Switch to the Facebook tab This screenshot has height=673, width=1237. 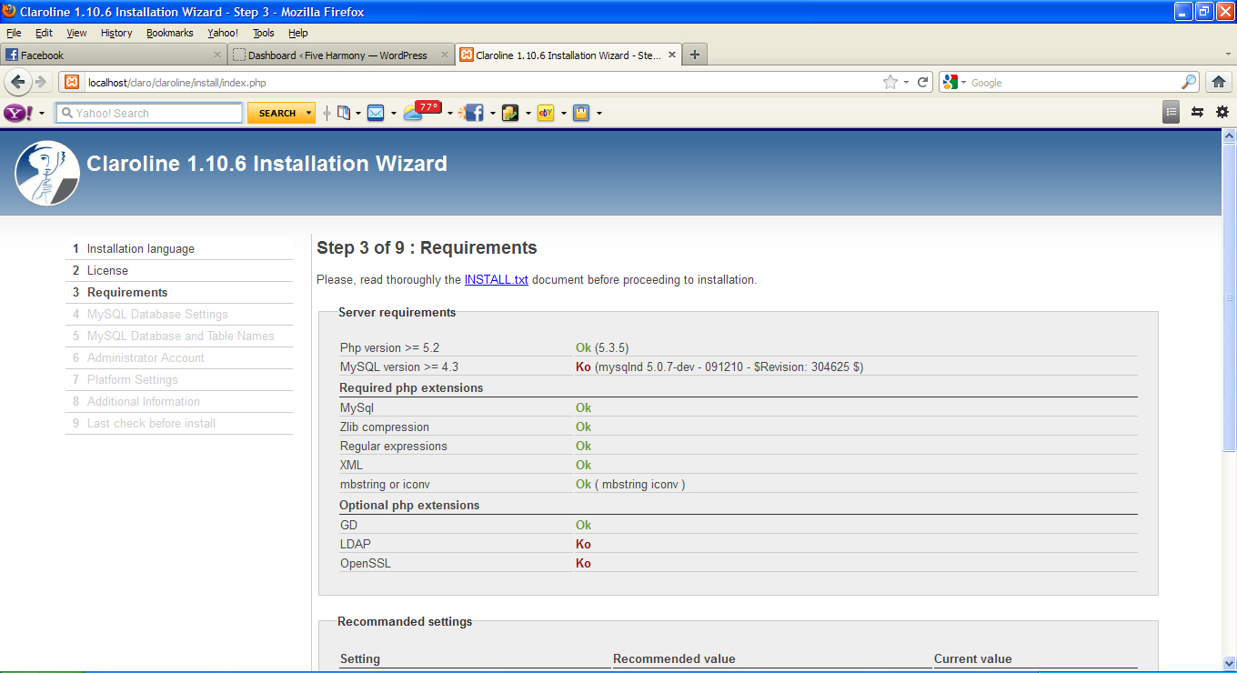pyautogui.click(x=113, y=55)
